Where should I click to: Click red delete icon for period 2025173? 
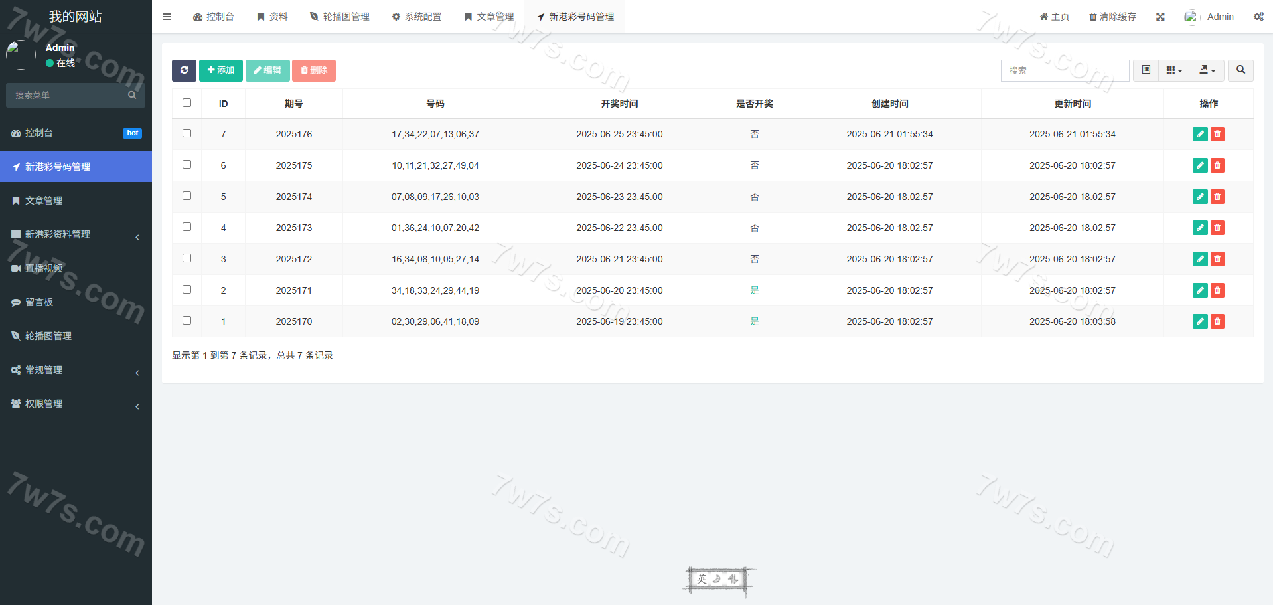1217,228
